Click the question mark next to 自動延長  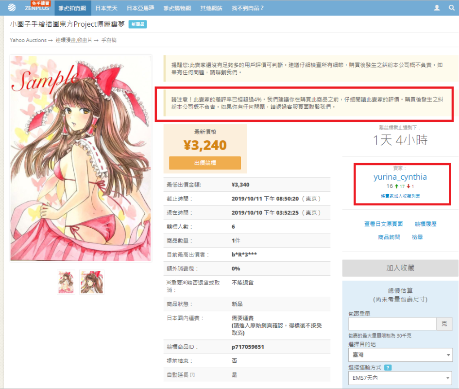pyautogui.click(x=192, y=374)
